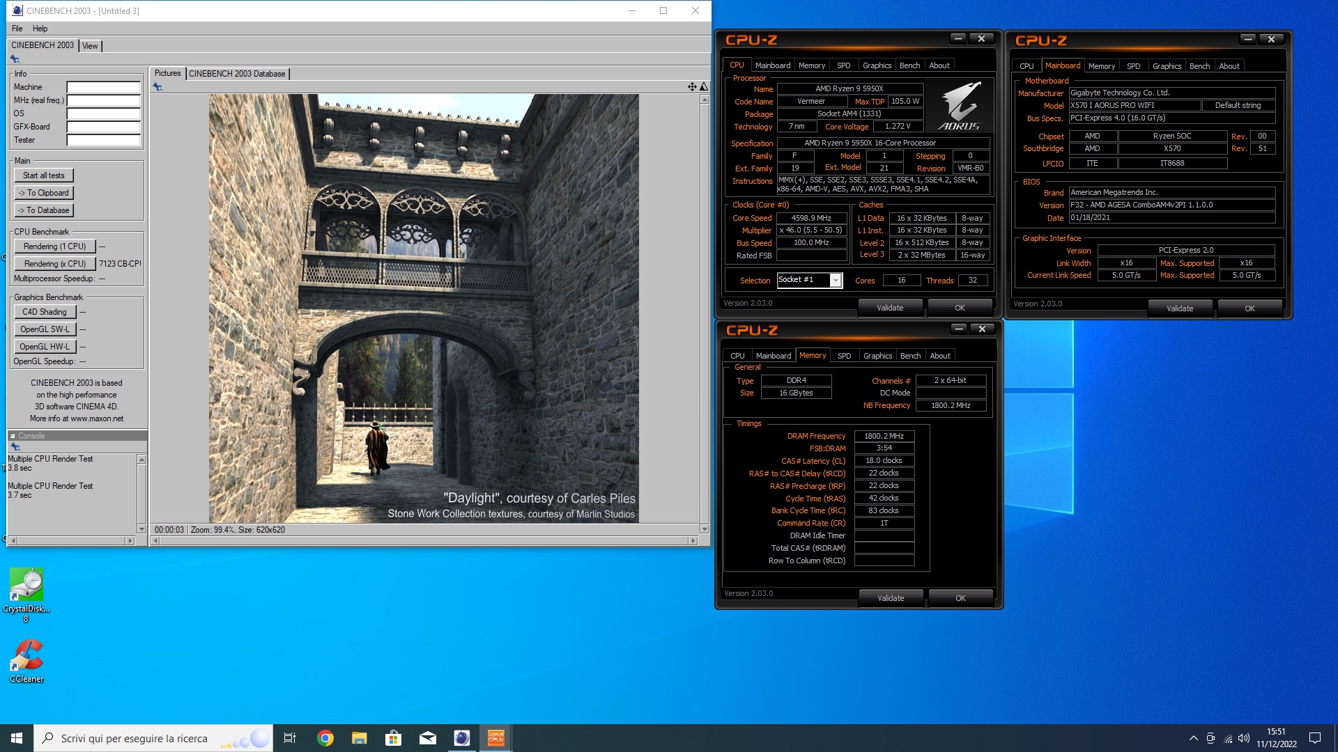Image resolution: width=1338 pixels, height=752 pixels.
Task: Launch Google Chrome from taskbar
Action: pos(325,738)
